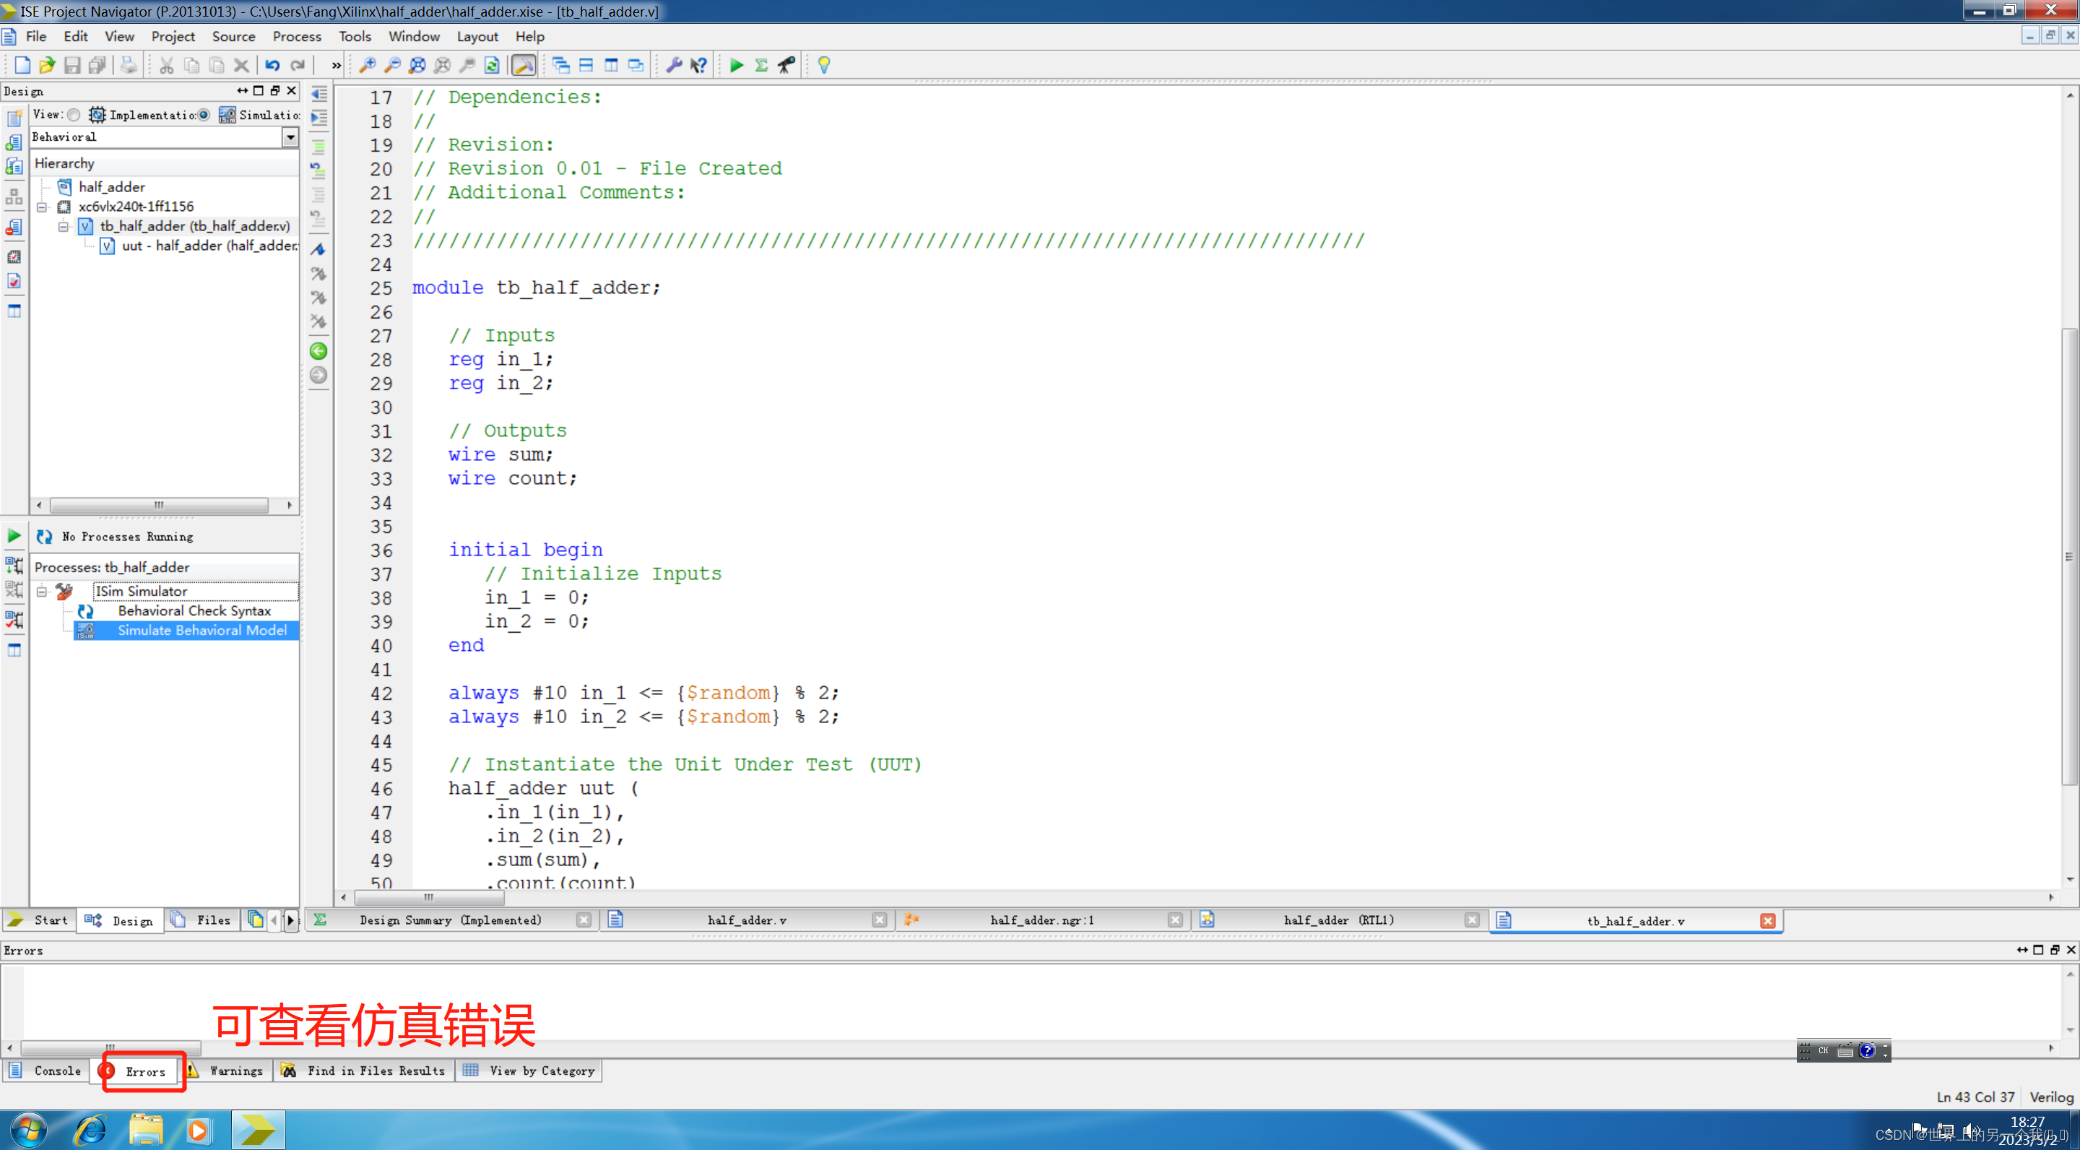
Task: Click the yellow light bulb tips icon
Action: click(x=823, y=66)
